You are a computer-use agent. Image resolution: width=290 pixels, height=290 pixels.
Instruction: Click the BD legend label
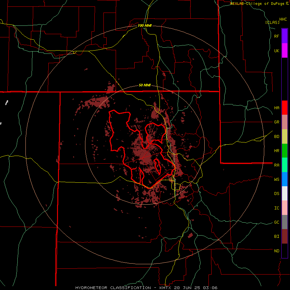tap(276, 137)
